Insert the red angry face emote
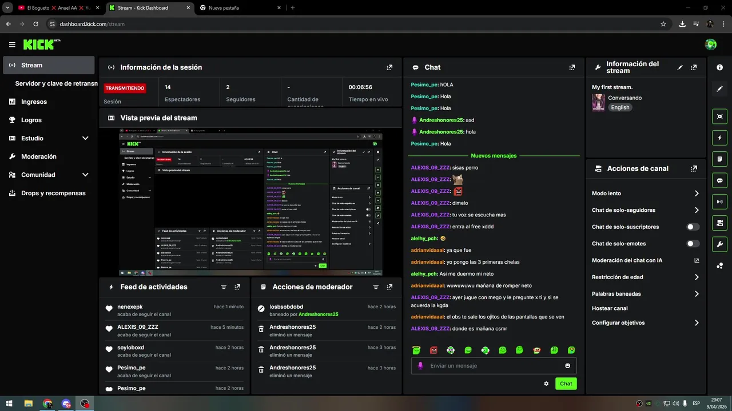The height and width of the screenshot is (411, 732). tap(433, 350)
